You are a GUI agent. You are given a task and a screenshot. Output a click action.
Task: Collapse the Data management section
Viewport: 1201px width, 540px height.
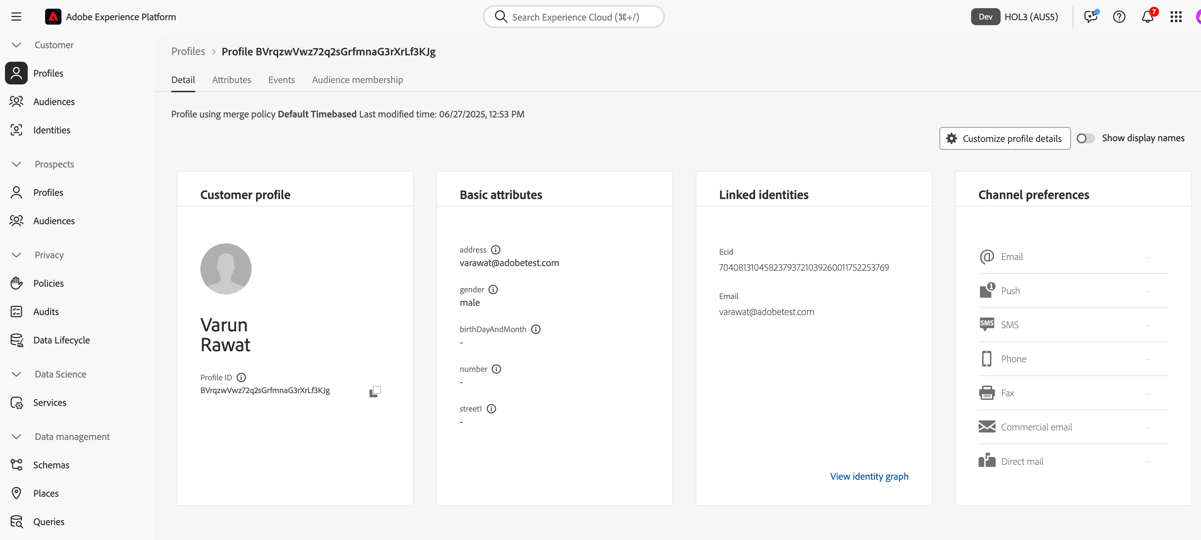[16, 437]
